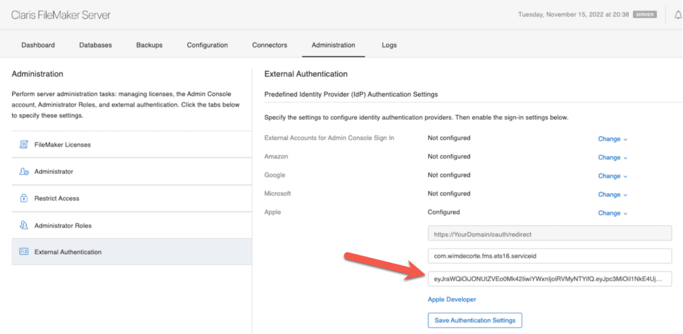This screenshot has width=683, height=334.
Task: Open the Configuration tab
Action: pos(207,45)
